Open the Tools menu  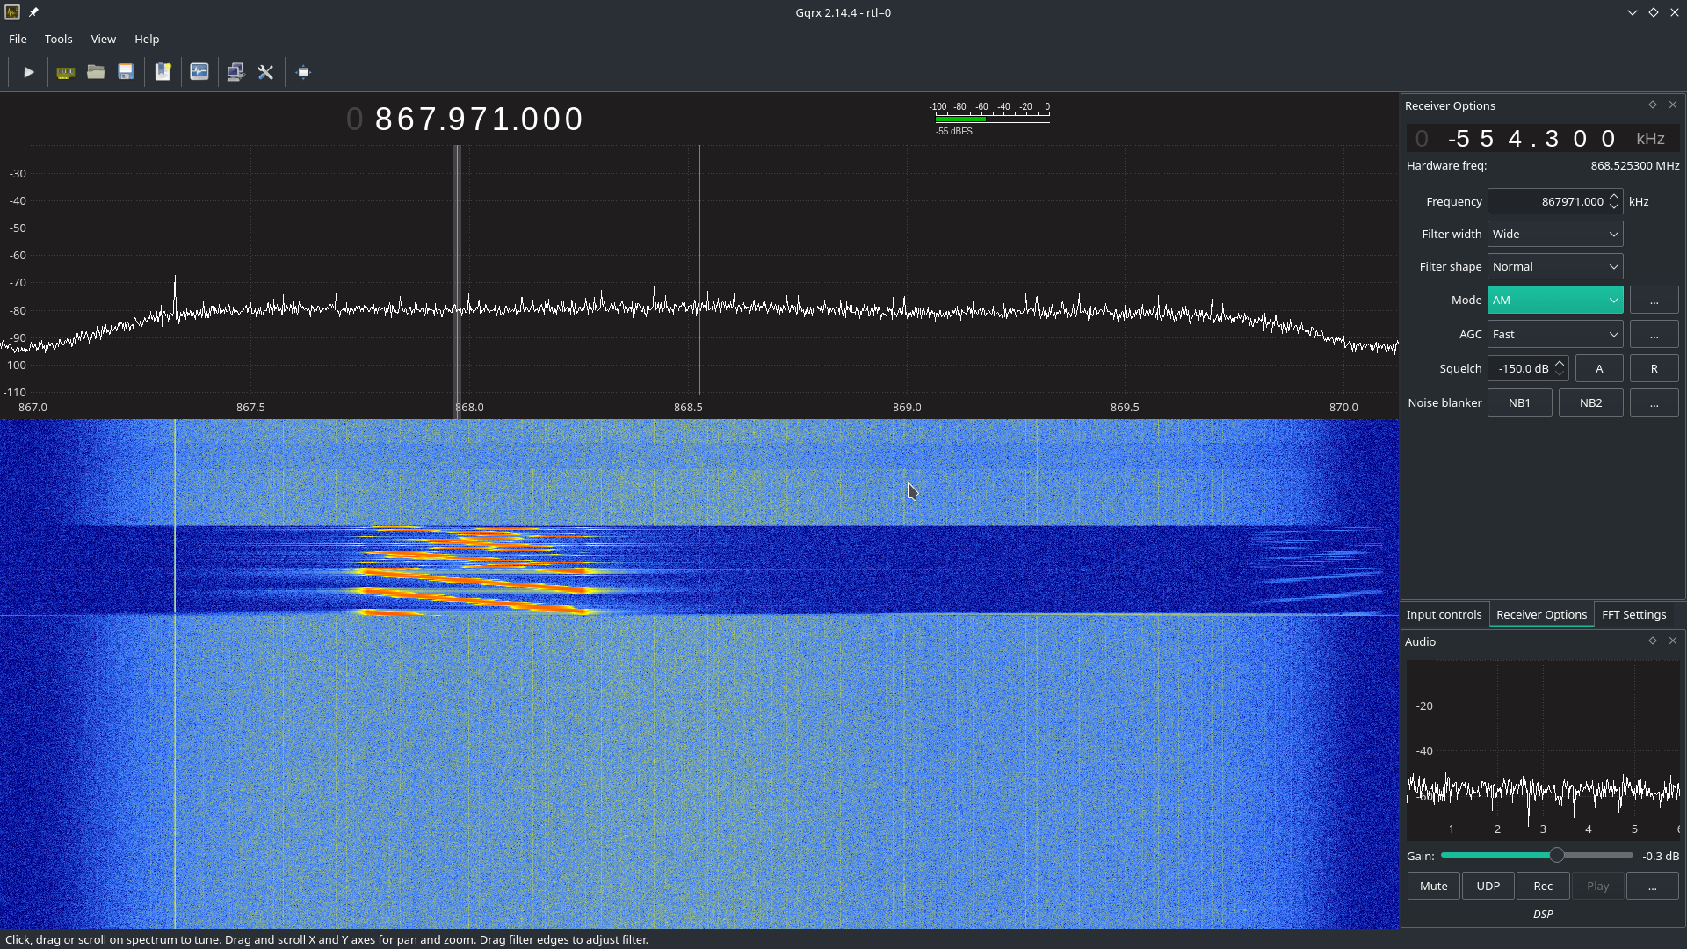pyautogui.click(x=58, y=39)
